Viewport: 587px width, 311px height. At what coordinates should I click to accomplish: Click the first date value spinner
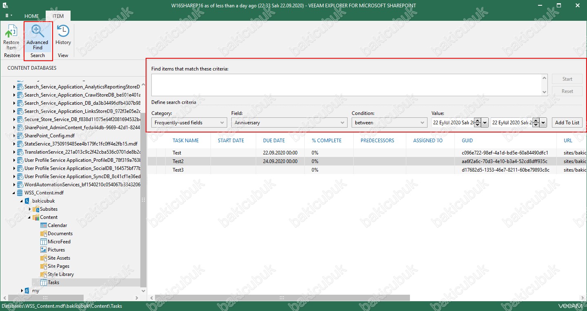pos(478,123)
